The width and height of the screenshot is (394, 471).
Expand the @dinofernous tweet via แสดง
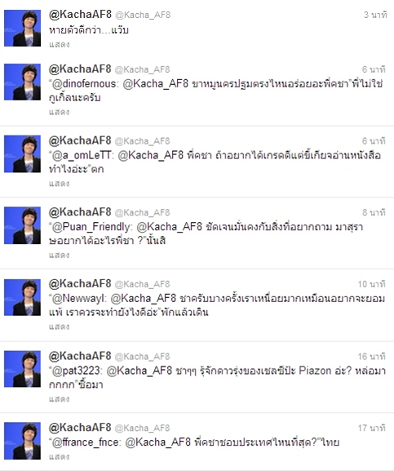tap(60, 112)
